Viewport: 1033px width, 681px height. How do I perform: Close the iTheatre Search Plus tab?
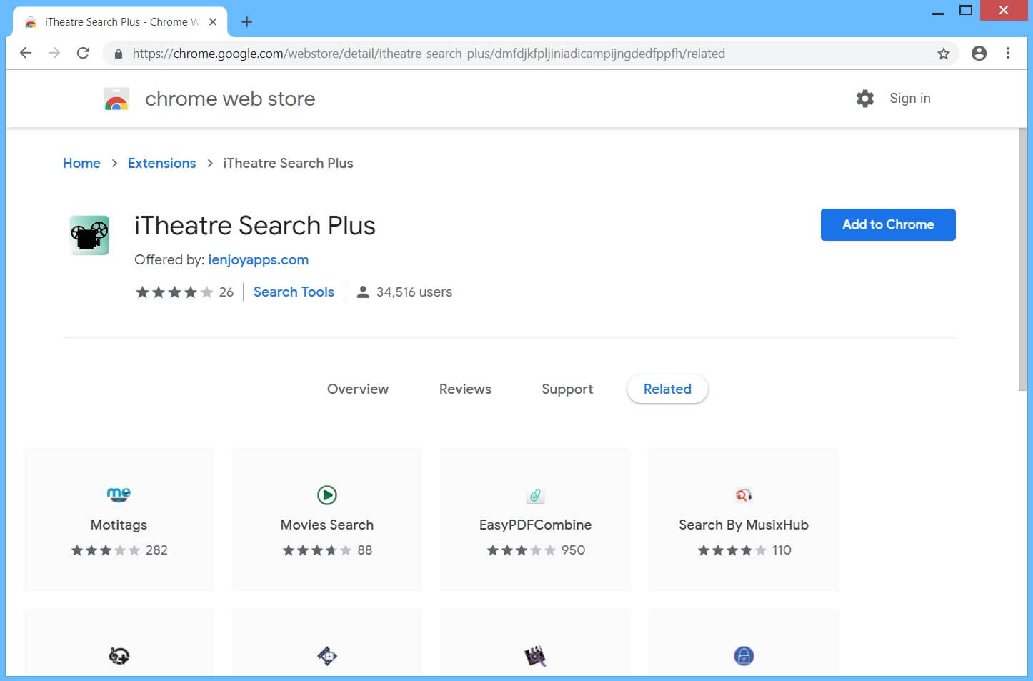point(213,21)
